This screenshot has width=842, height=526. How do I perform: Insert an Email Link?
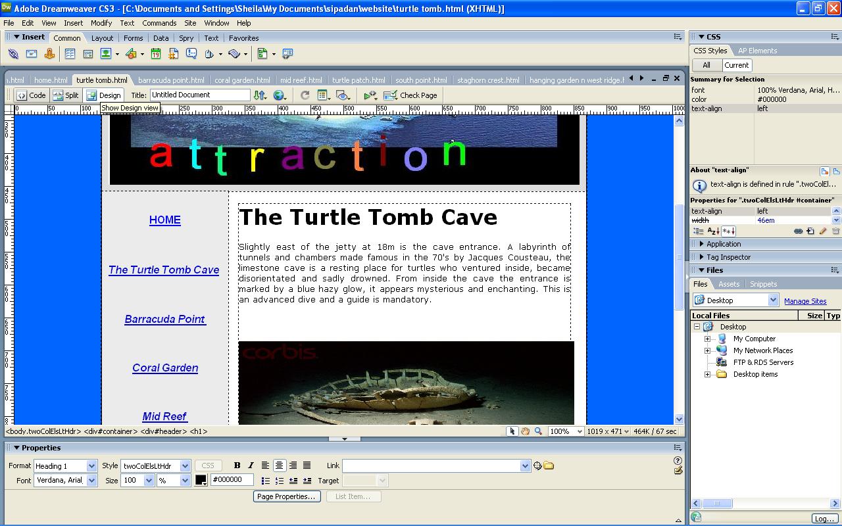[x=32, y=54]
